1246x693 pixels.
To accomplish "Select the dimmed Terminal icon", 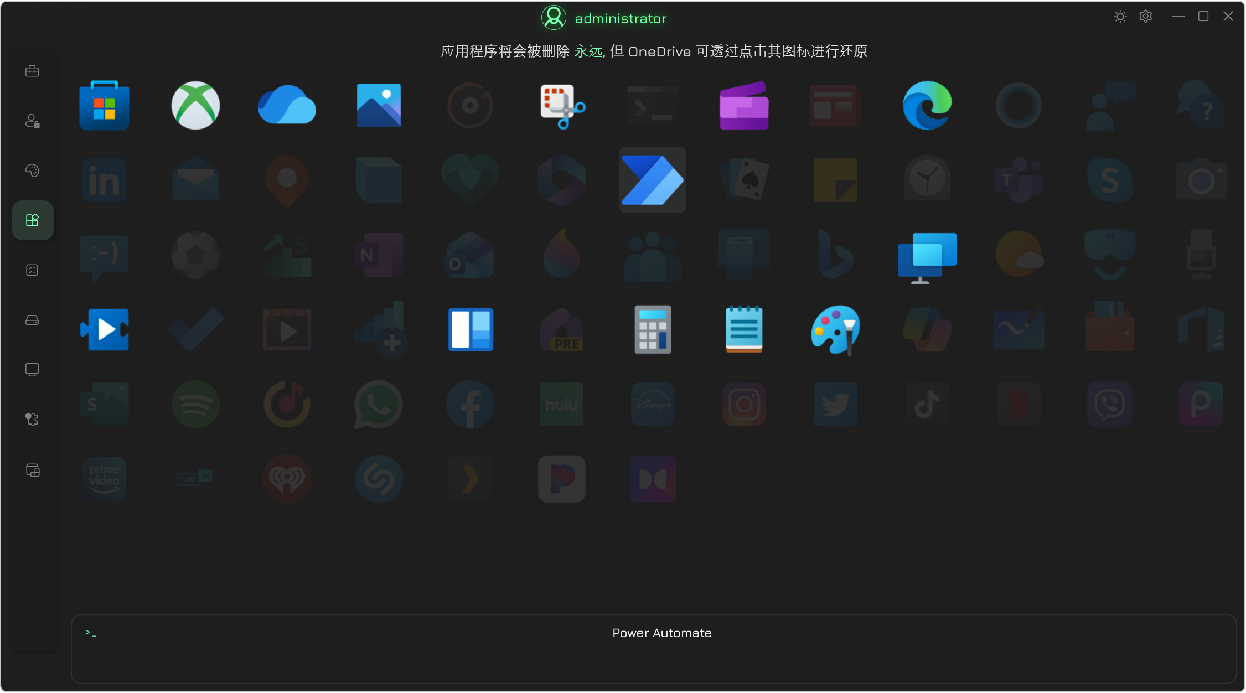I will 653,105.
